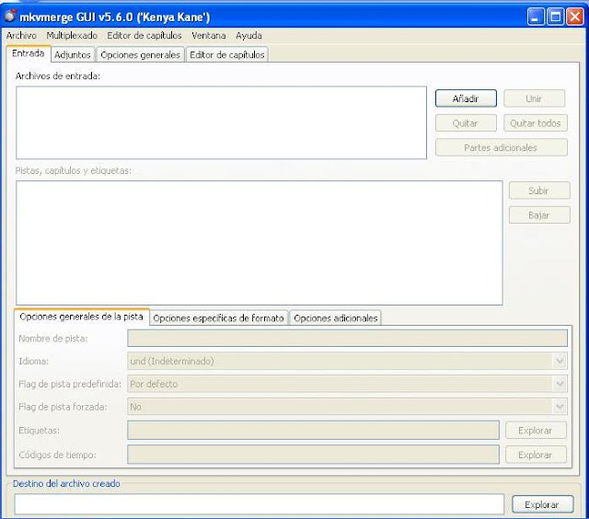This screenshot has width=589, height=519.
Task: Close the mkvmerge GUI window
Action: click(575, 17)
